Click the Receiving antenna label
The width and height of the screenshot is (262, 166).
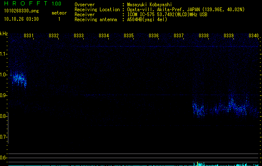point(96,20)
